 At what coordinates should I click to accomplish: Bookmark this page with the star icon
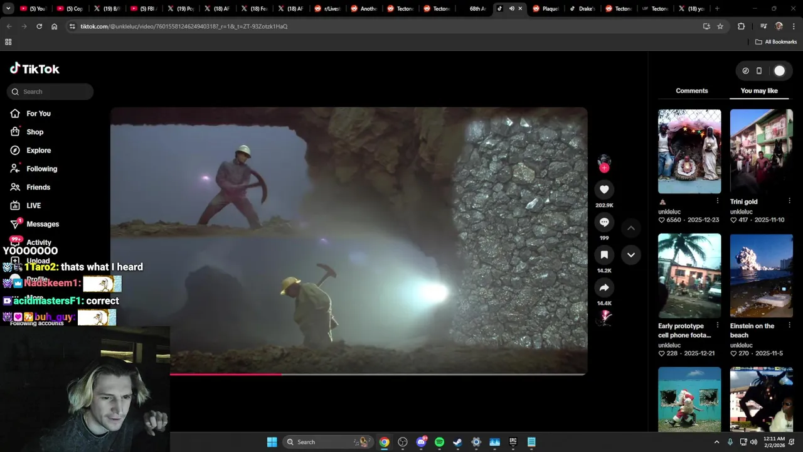720,26
